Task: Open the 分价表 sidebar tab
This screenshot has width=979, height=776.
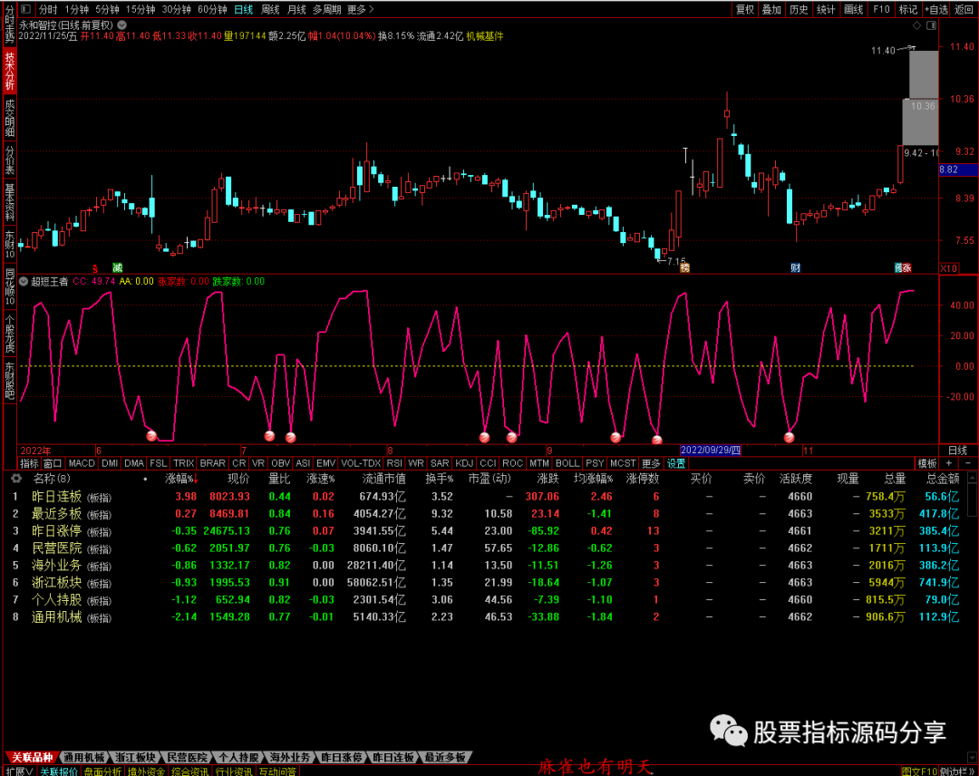Action: (x=9, y=160)
